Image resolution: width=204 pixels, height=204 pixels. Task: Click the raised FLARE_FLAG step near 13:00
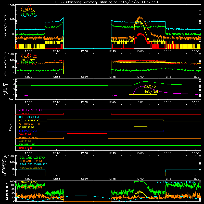click(141, 126)
